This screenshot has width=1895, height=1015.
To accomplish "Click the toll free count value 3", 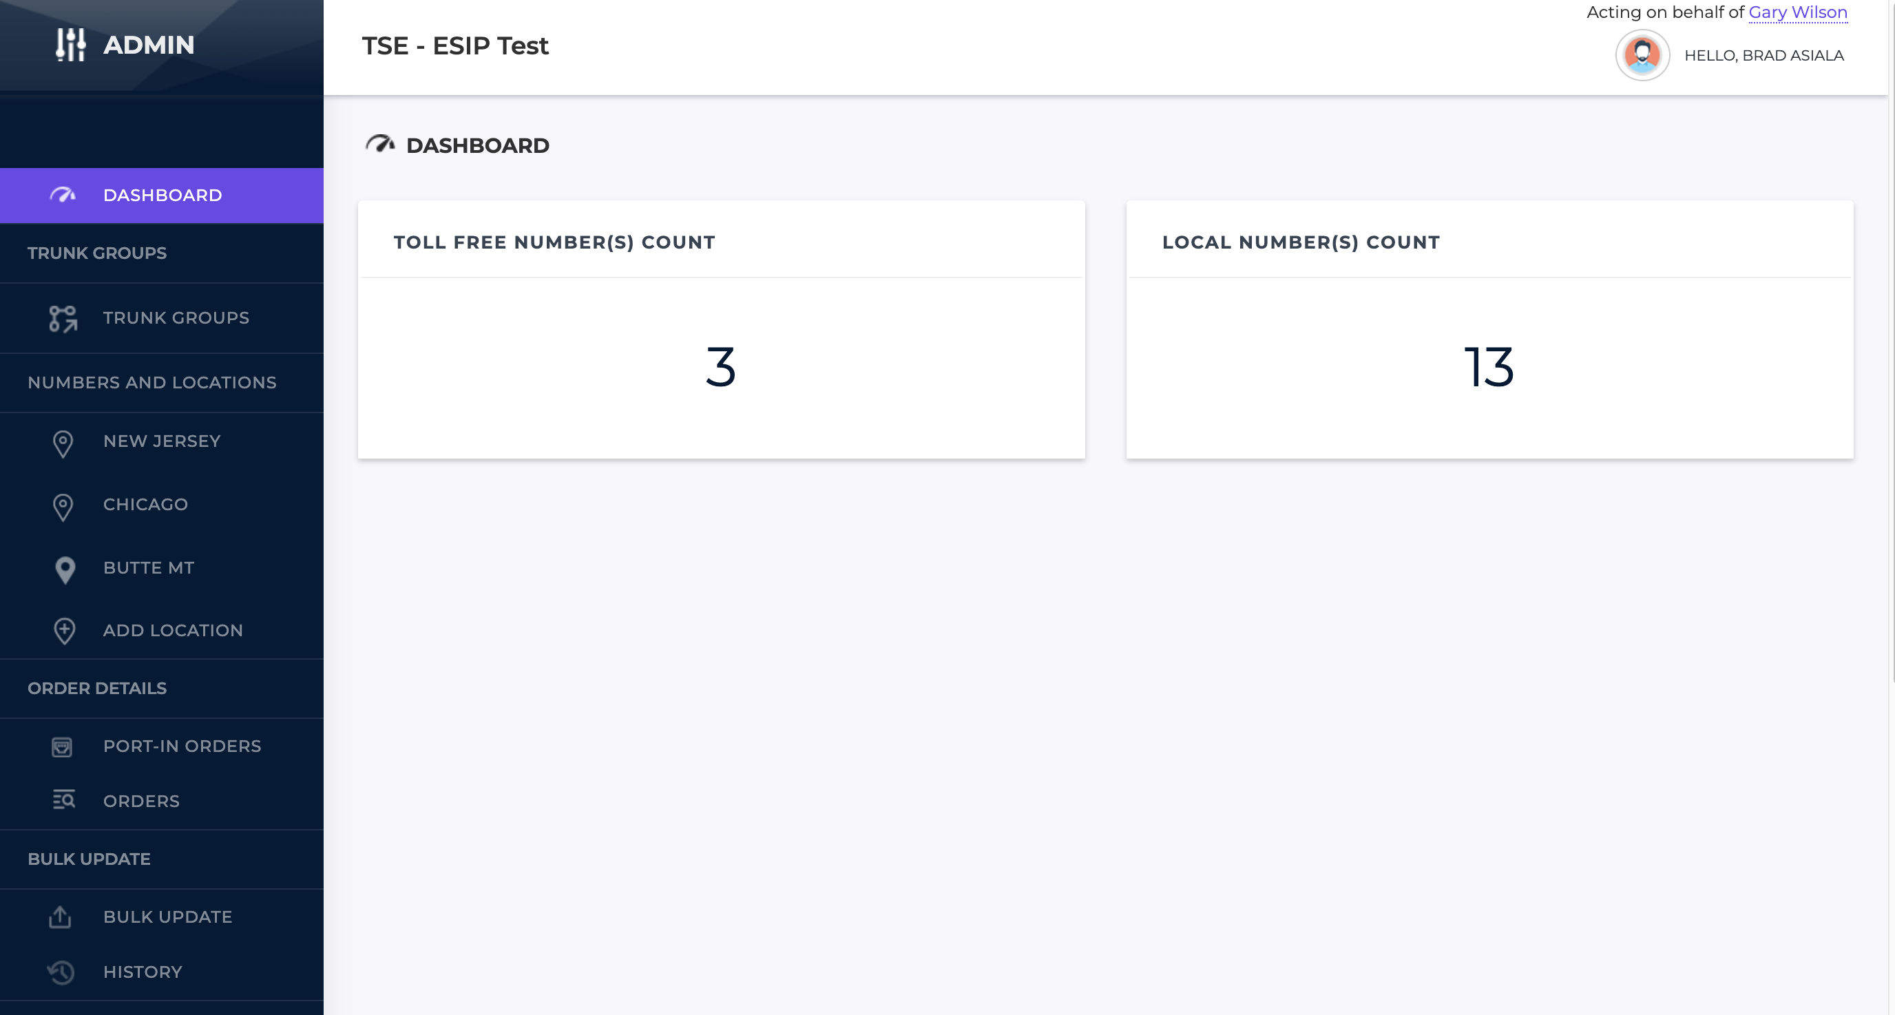I will tap(720, 367).
